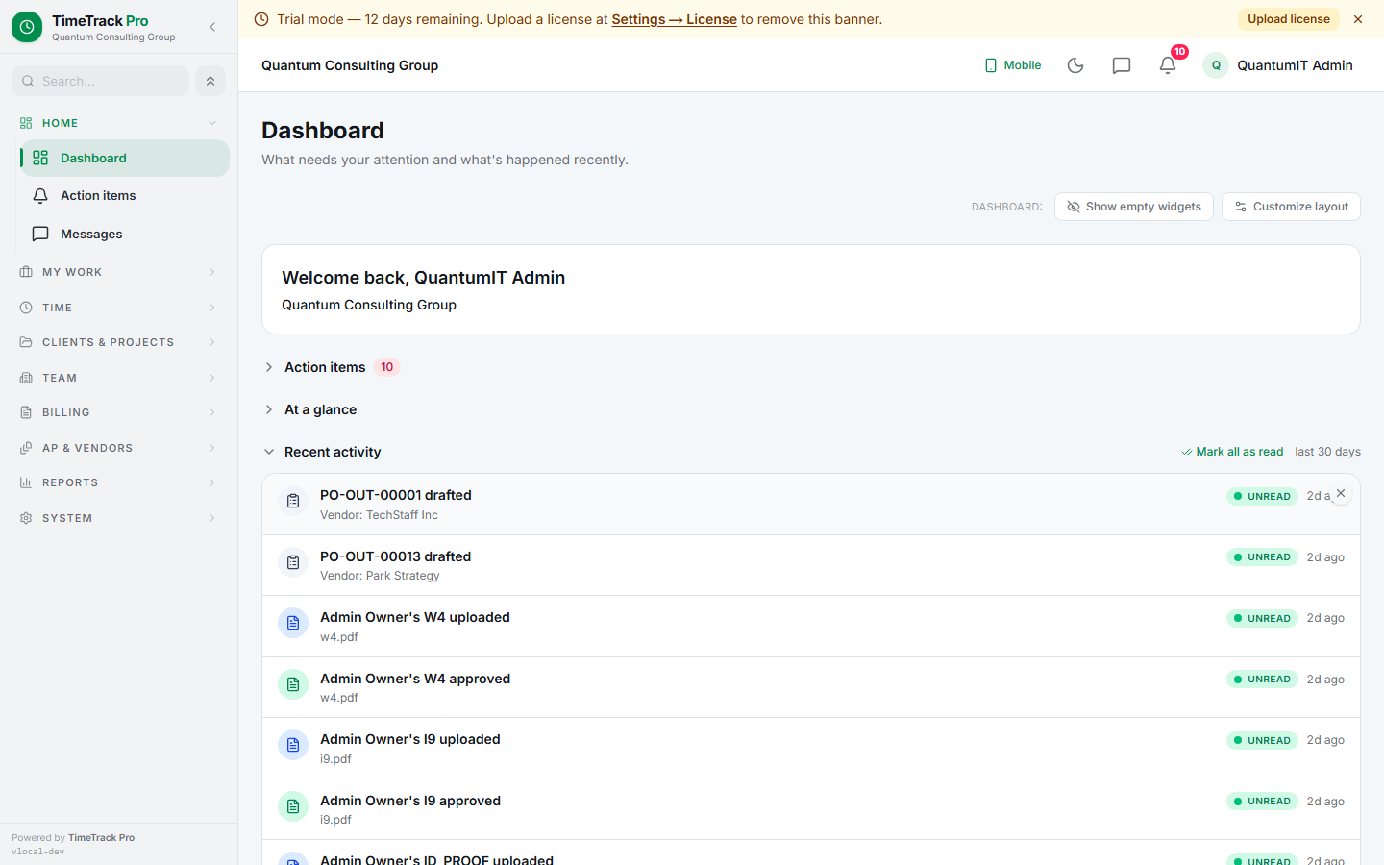Click the MY WORK briefcase icon
Image resolution: width=1384 pixels, height=865 pixels.
tap(26, 272)
